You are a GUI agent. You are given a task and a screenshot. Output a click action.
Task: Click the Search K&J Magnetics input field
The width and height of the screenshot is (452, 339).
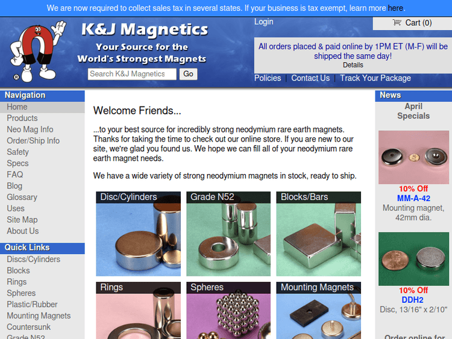point(132,74)
